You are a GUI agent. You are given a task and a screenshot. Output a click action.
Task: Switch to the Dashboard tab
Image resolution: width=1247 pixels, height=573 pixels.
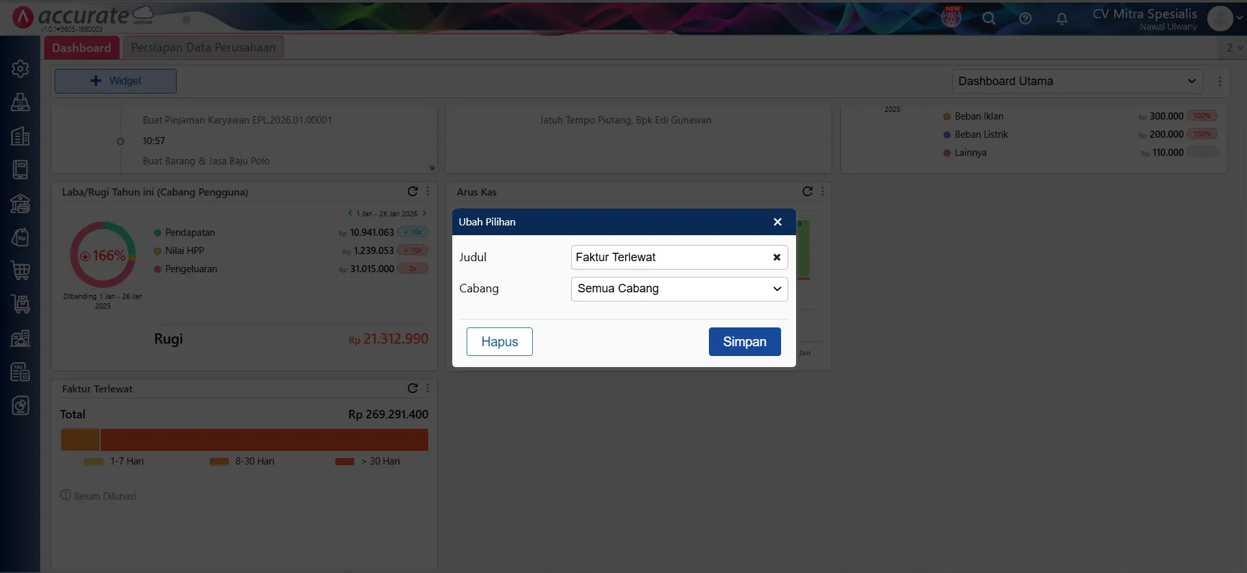coord(82,47)
